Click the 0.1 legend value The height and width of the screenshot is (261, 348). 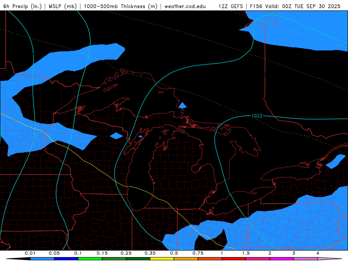[x=78, y=253]
